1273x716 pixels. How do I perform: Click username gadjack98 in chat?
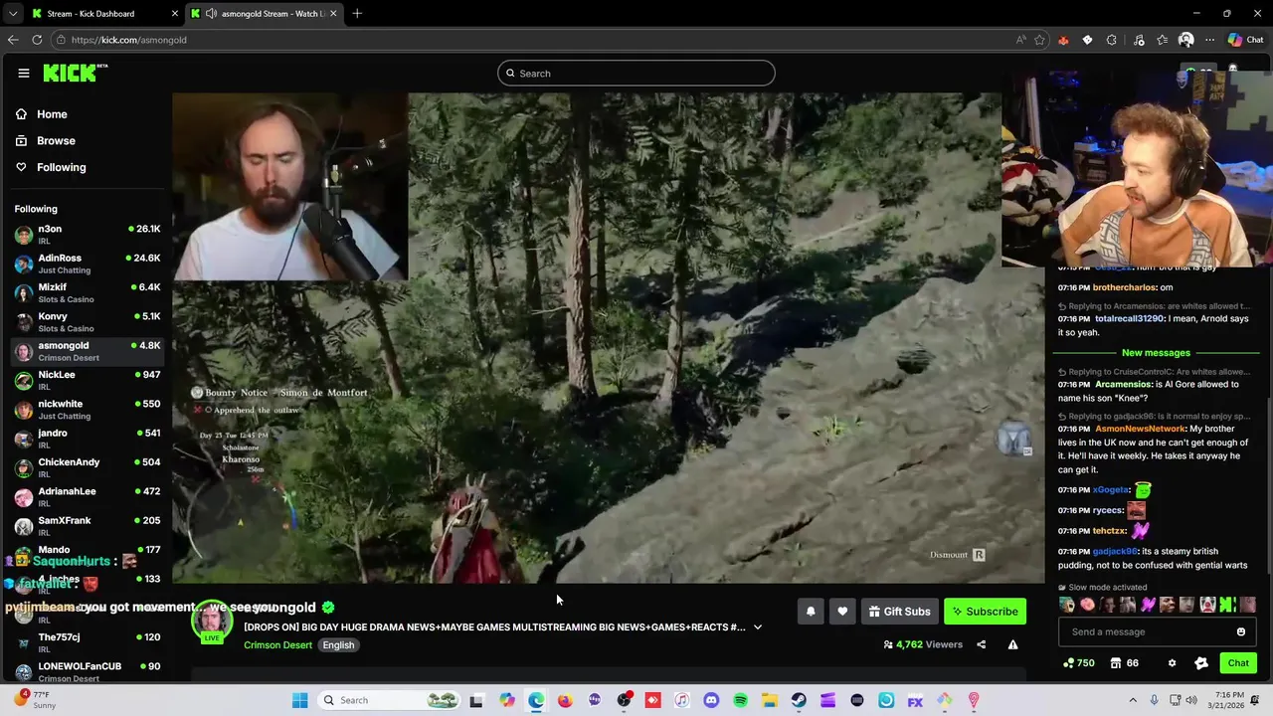tap(1115, 551)
